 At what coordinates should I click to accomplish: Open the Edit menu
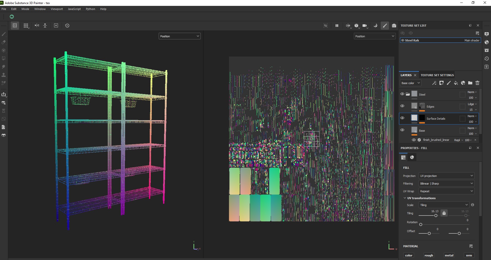[14, 9]
